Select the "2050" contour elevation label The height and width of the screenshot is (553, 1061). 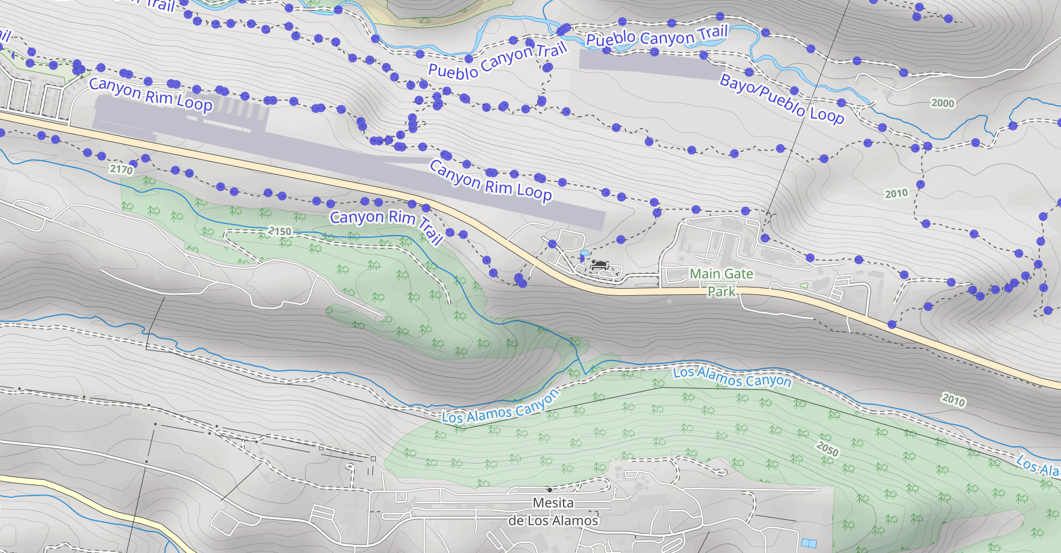pos(827,448)
